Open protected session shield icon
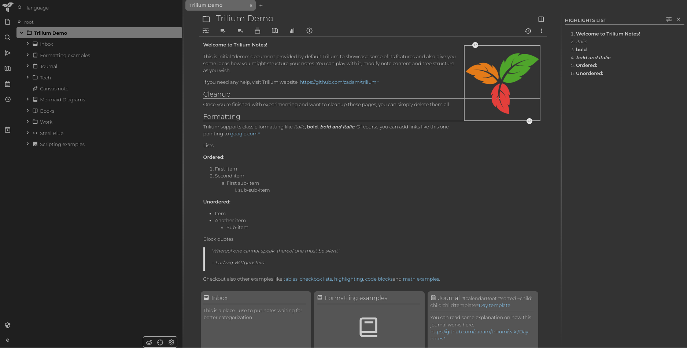Screen dimensions: 687x348 [7, 325]
